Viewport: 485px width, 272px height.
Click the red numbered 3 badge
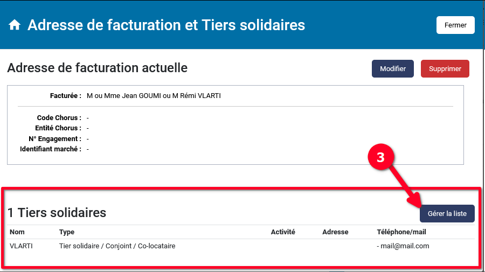click(380, 158)
